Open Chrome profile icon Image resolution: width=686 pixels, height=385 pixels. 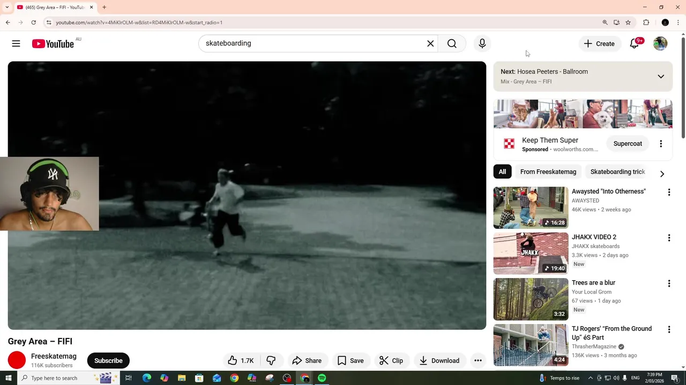point(665,22)
